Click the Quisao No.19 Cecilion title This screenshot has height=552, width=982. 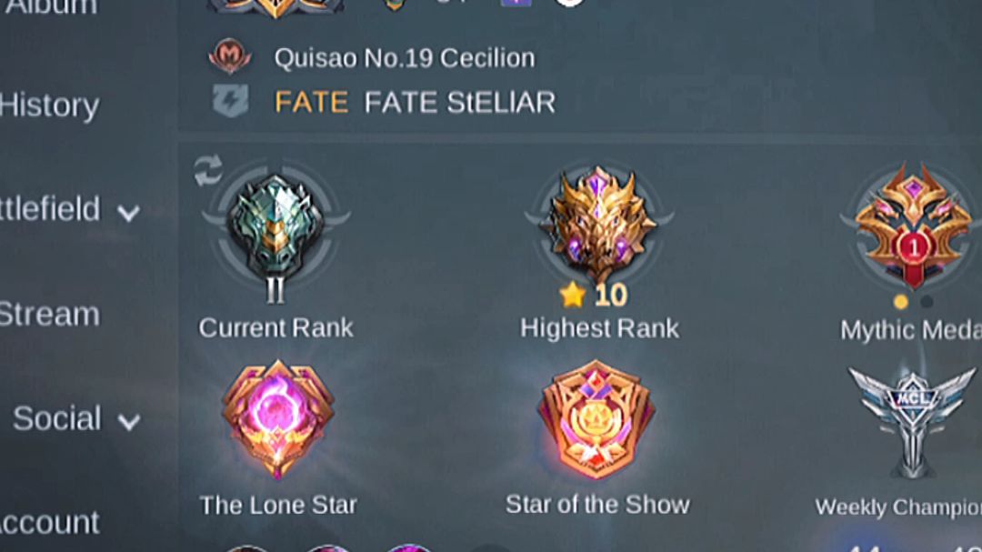pos(405,58)
